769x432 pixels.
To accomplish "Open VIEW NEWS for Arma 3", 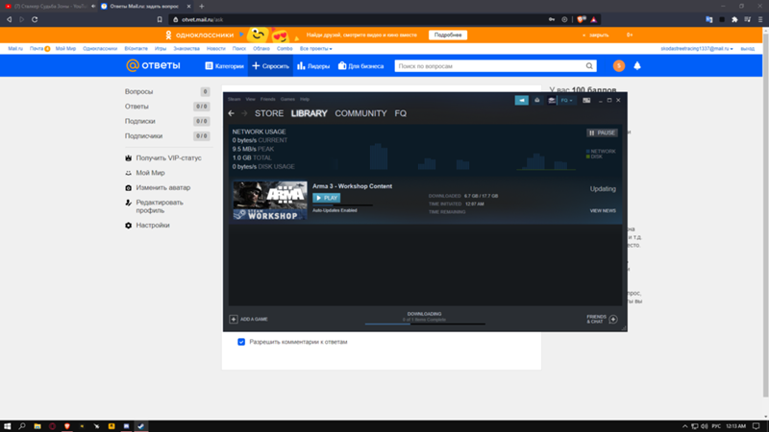I will (603, 210).
